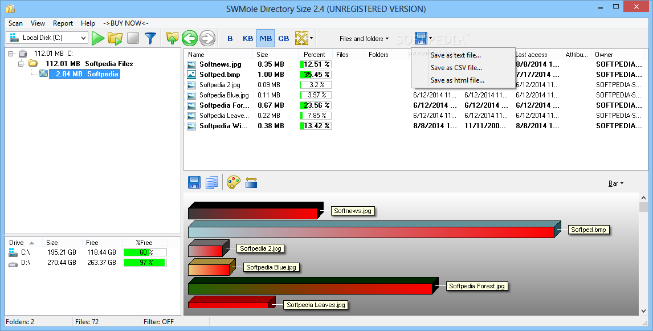Click the chart width arrows icon
Screen dimensions: 653x331
click(x=251, y=182)
